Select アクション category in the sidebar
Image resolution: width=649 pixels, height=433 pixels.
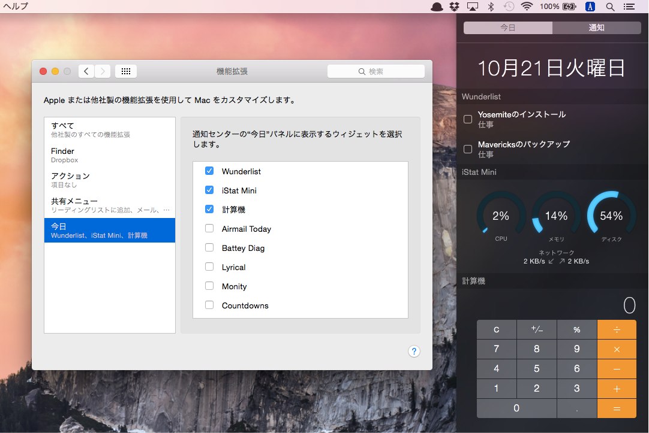pyautogui.click(x=110, y=180)
